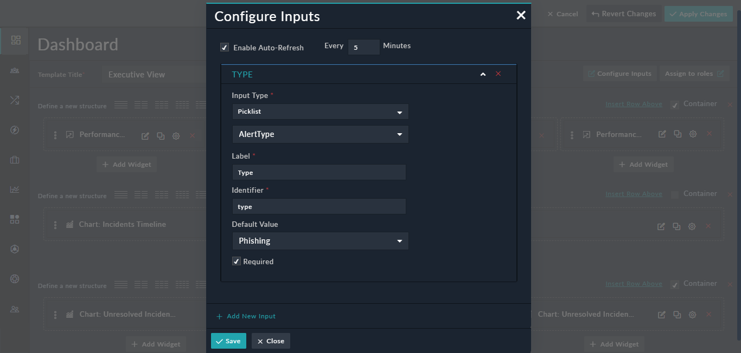Screen dimensions: 741x353
Task: Click Configure Inputs in the header
Action: click(x=619, y=73)
